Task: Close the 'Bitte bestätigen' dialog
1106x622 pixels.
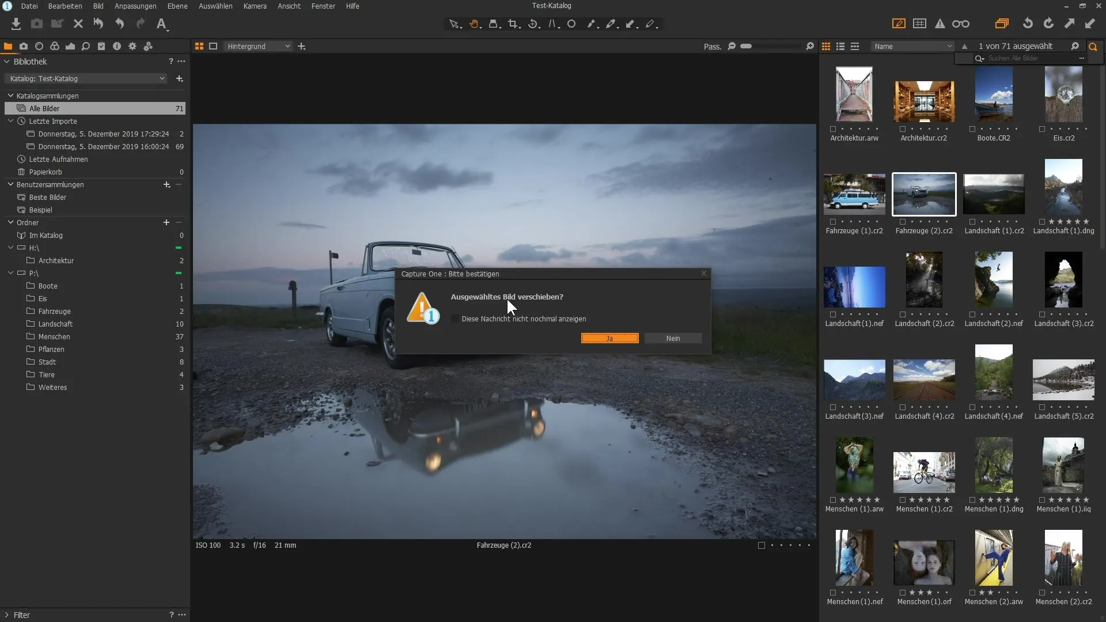Action: 703,274
